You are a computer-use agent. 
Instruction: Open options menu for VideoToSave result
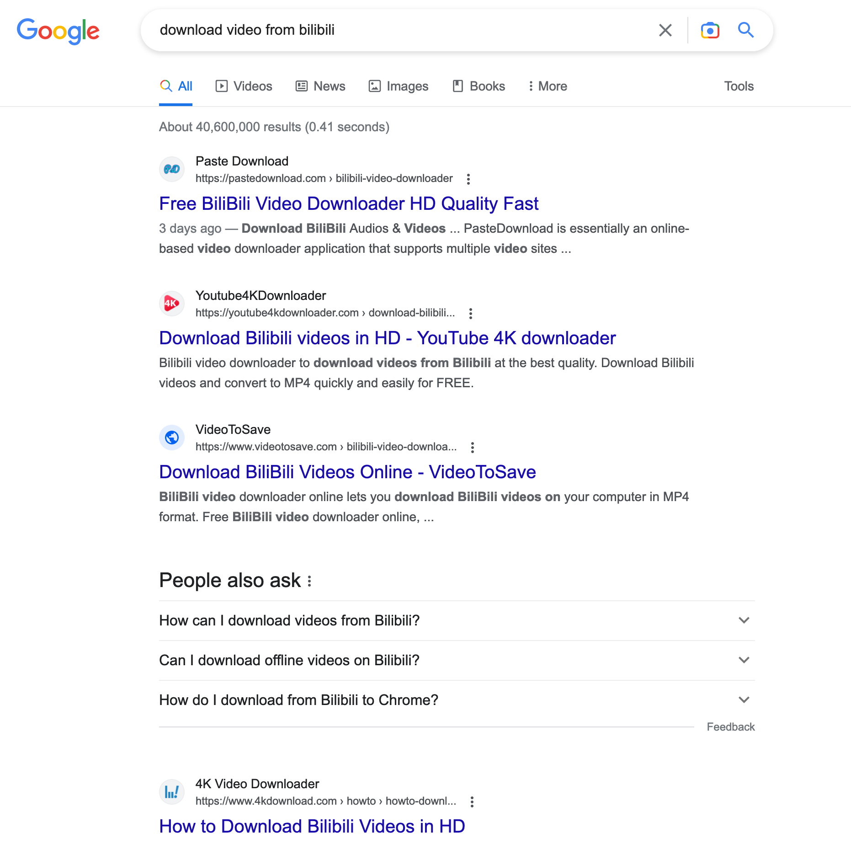coord(473,447)
